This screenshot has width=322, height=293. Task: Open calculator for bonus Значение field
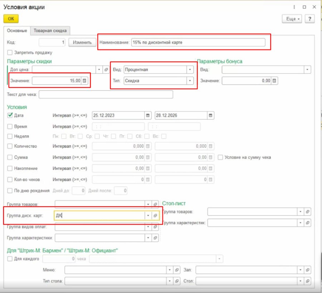coord(274,81)
